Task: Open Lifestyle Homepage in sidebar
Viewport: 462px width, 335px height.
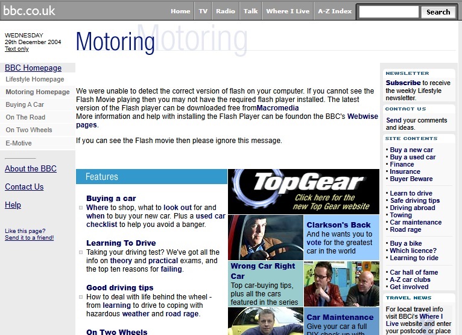Action: (35, 79)
